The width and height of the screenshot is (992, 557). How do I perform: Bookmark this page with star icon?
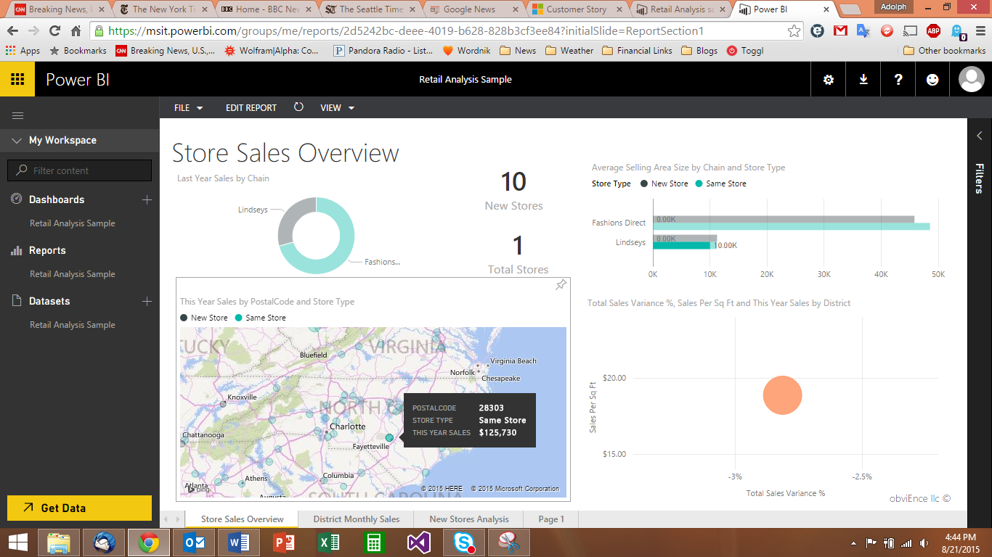[794, 31]
